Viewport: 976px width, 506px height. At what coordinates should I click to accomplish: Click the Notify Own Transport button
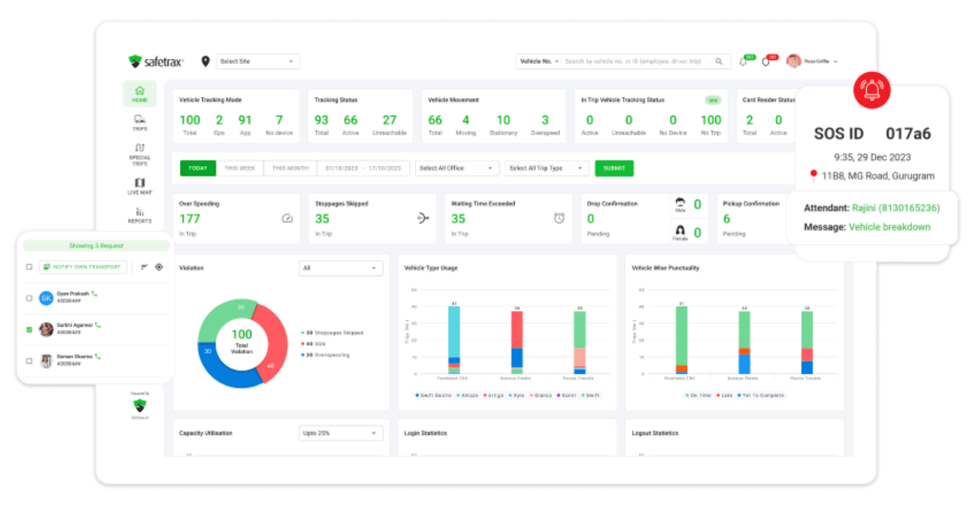[x=83, y=267]
